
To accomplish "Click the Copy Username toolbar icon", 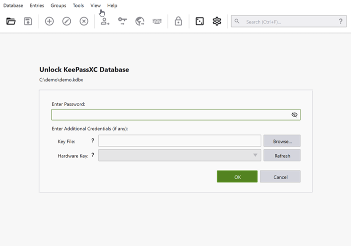I will click(x=105, y=21).
